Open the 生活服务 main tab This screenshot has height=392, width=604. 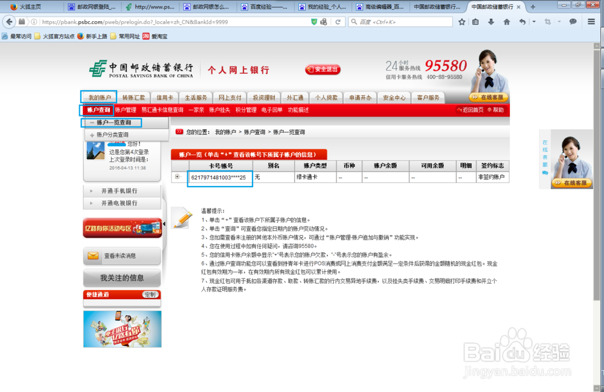pos(196,97)
